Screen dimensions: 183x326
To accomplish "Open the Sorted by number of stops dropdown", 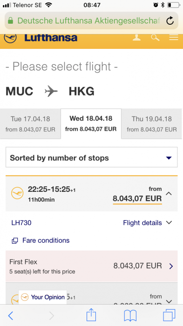I will (91, 157).
